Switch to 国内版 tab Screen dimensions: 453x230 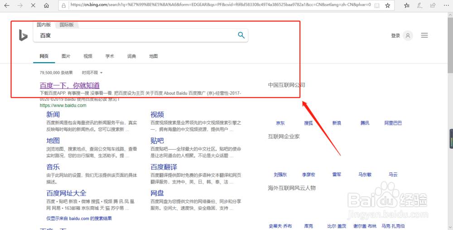pyautogui.click(x=43, y=25)
